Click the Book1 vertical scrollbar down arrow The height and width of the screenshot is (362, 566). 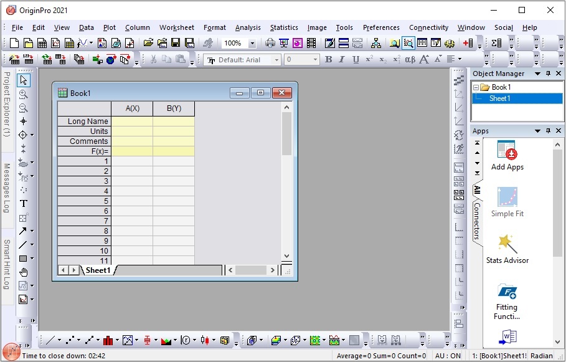tap(286, 256)
